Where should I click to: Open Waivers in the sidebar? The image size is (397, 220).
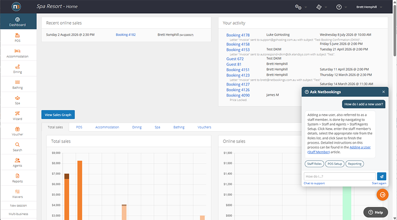[18, 194]
